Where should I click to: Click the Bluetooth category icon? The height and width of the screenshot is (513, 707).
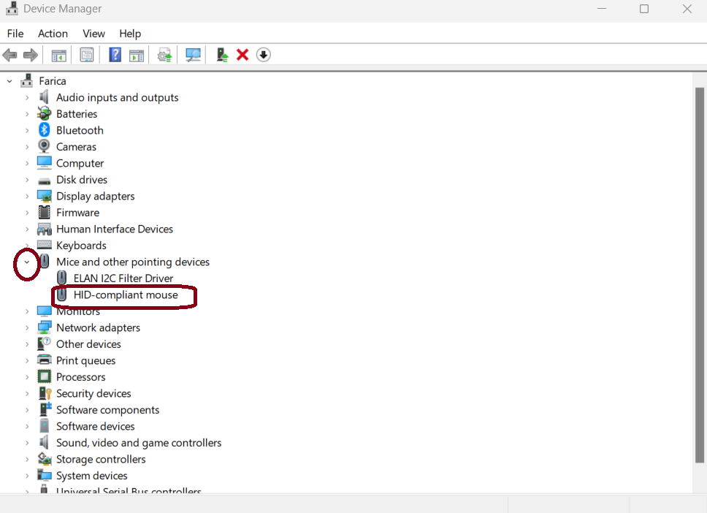[45, 130]
